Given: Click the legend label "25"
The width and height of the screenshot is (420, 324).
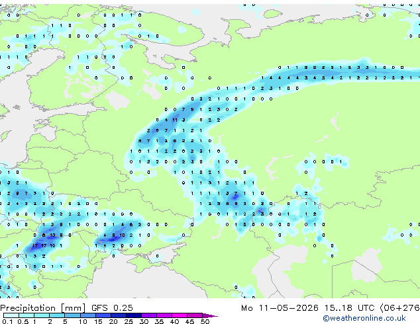Looking at the screenshot, I should (129, 321).
